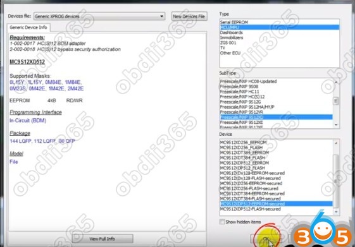
Task: Select device MC9S12XDT384_EEPROM
Action: (x=276, y=152)
